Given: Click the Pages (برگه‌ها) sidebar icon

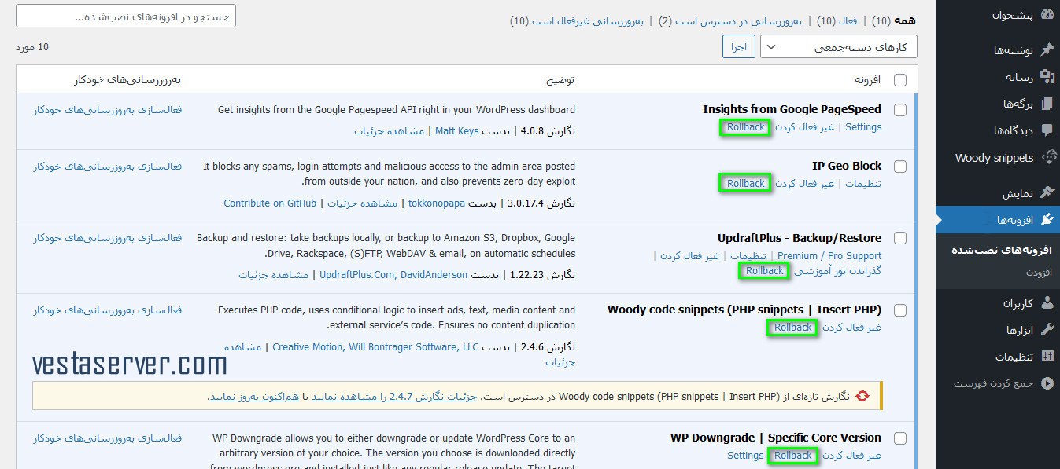Looking at the screenshot, I should (1047, 104).
